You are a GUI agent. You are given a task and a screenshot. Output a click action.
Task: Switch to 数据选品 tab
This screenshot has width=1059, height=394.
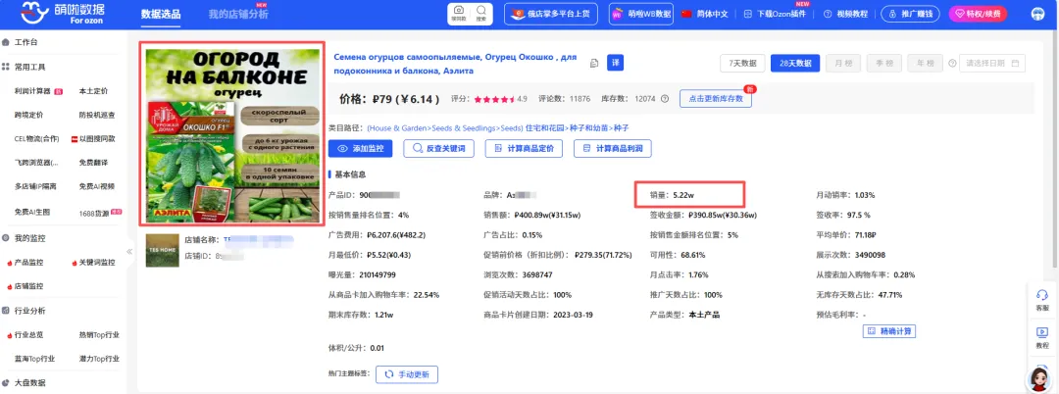pyautogui.click(x=161, y=14)
